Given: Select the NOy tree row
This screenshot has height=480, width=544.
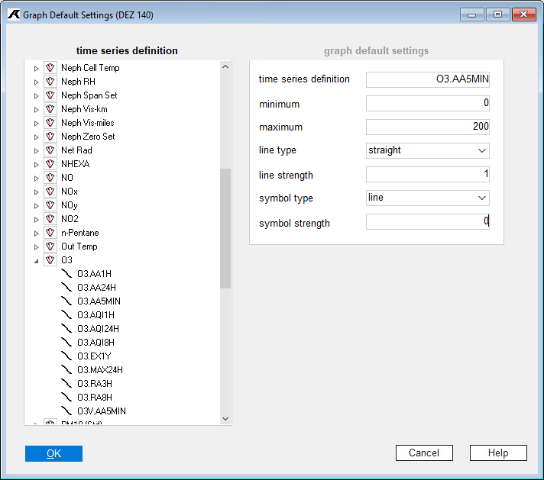Looking at the screenshot, I should pyautogui.click(x=70, y=205).
